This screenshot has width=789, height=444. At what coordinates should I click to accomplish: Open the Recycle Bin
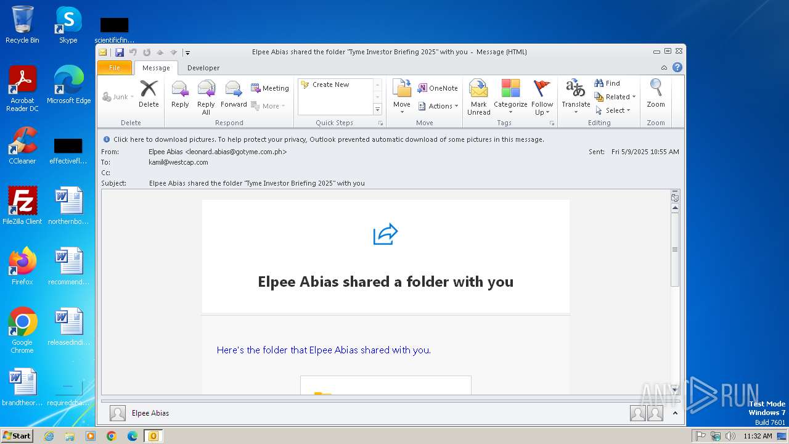22,25
